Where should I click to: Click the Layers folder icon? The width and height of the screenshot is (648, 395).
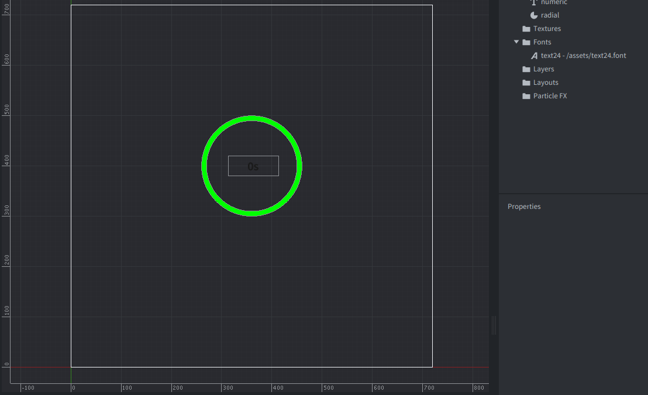coord(526,69)
